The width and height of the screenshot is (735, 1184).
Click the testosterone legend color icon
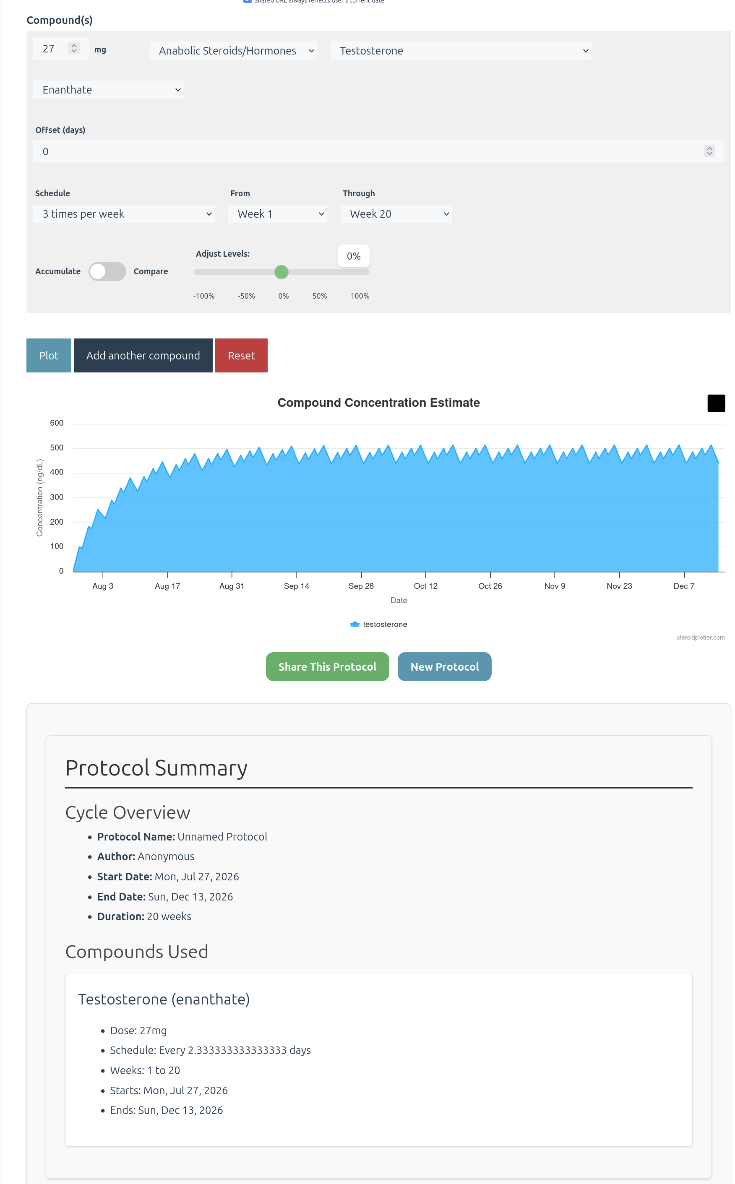[x=354, y=625]
